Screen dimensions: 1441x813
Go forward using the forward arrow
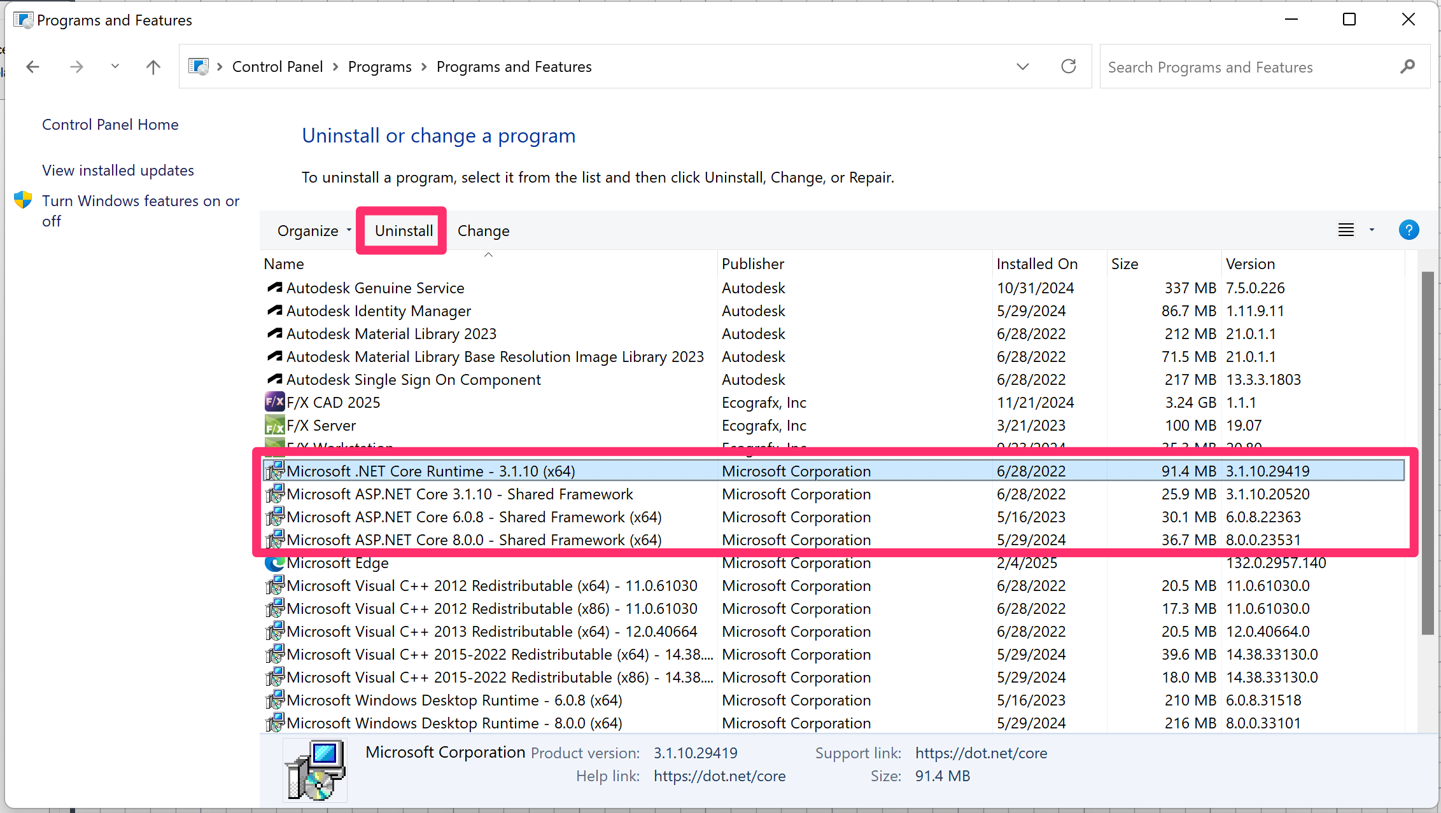[x=76, y=67]
